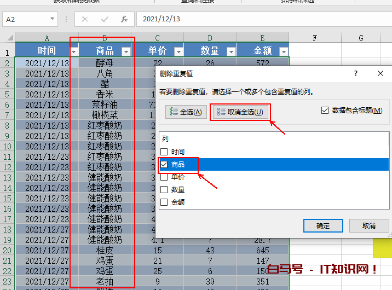The image size is (392, 290).
Task: Close the 删除重复值 dialog
Action: [x=381, y=73]
